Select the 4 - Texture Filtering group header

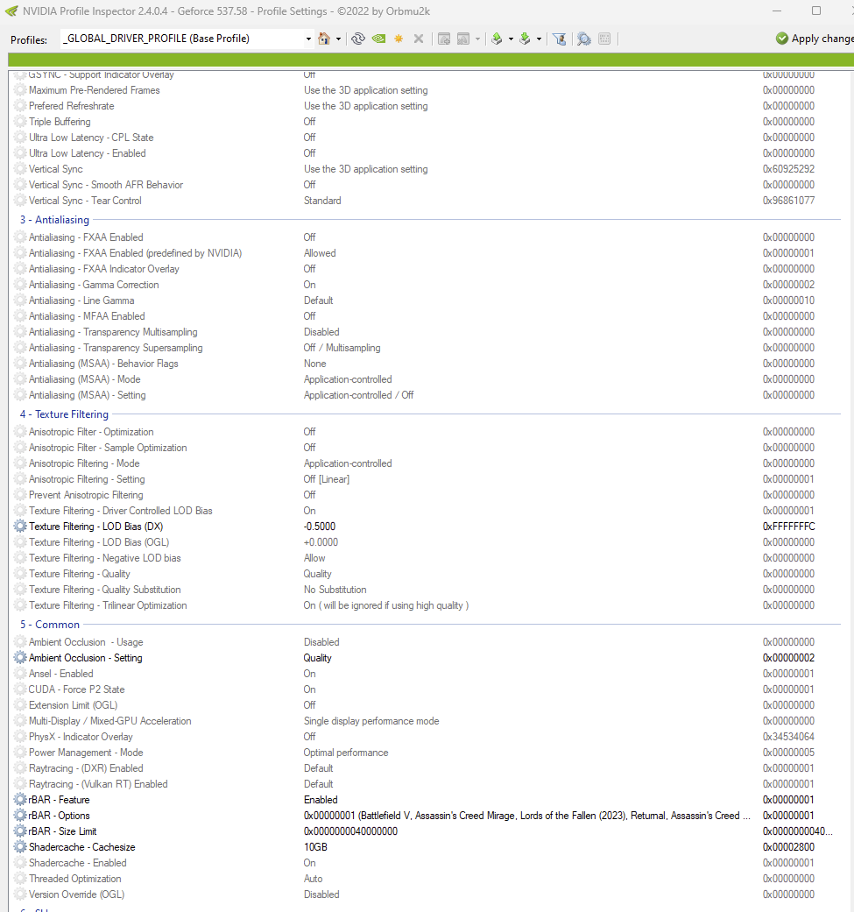64,414
